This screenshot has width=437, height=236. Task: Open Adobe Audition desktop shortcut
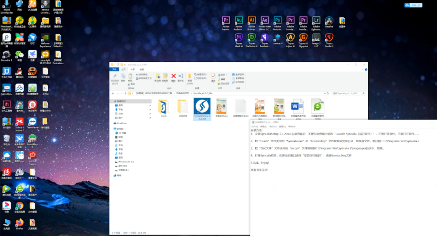[239, 21]
